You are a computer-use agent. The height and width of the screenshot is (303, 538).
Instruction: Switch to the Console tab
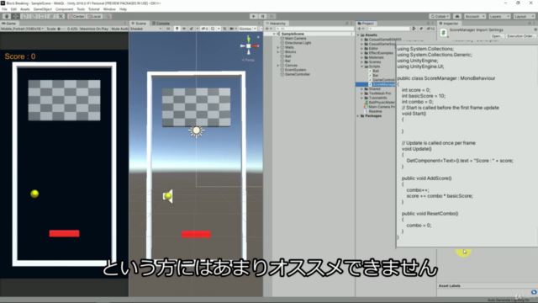(x=161, y=24)
